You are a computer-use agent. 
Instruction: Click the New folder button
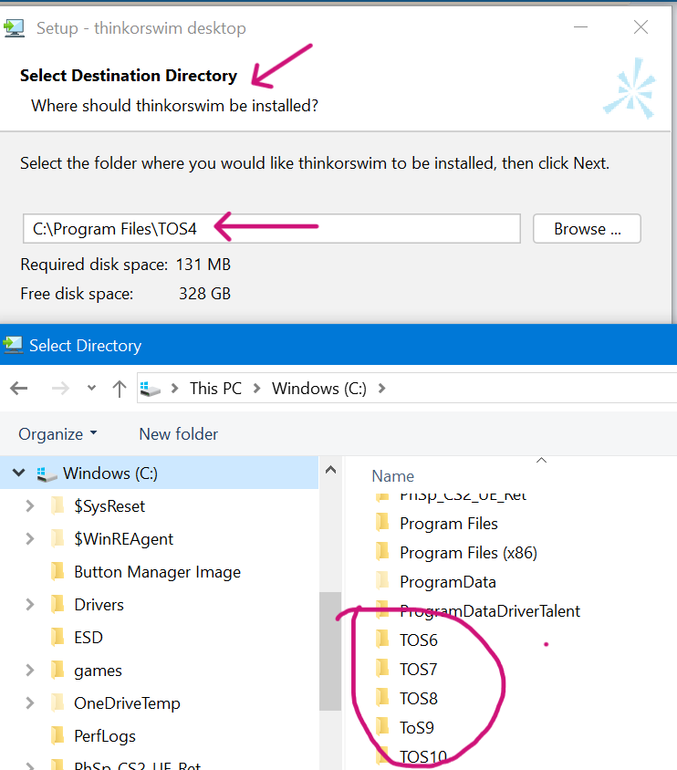click(x=178, y=434)
